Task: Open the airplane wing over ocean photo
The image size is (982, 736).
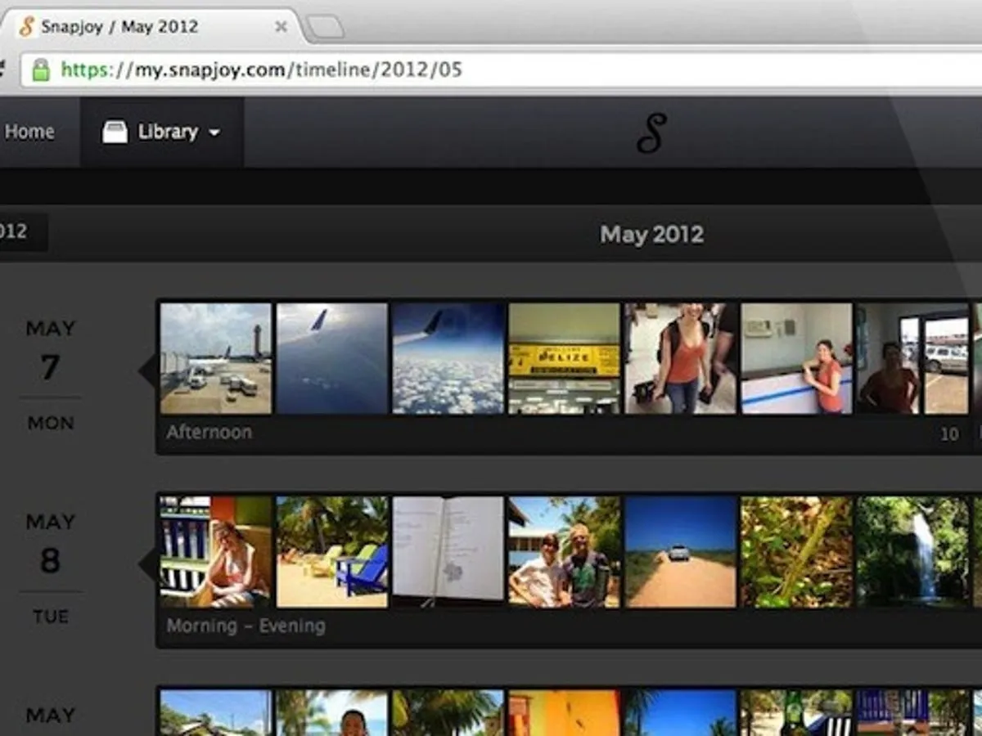Action: coord(332,358)
